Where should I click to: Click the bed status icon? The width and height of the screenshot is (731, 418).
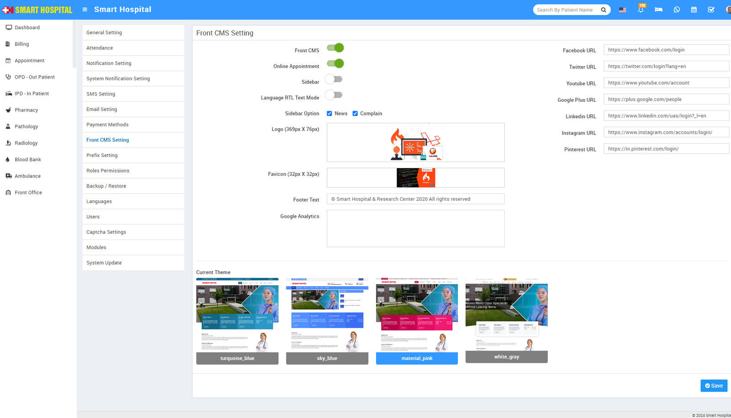coord(658,10)
